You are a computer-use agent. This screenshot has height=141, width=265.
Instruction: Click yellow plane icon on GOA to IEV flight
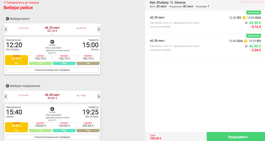tap(246, 41)
